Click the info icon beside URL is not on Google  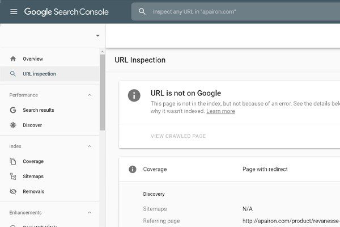tap(134, 95)
